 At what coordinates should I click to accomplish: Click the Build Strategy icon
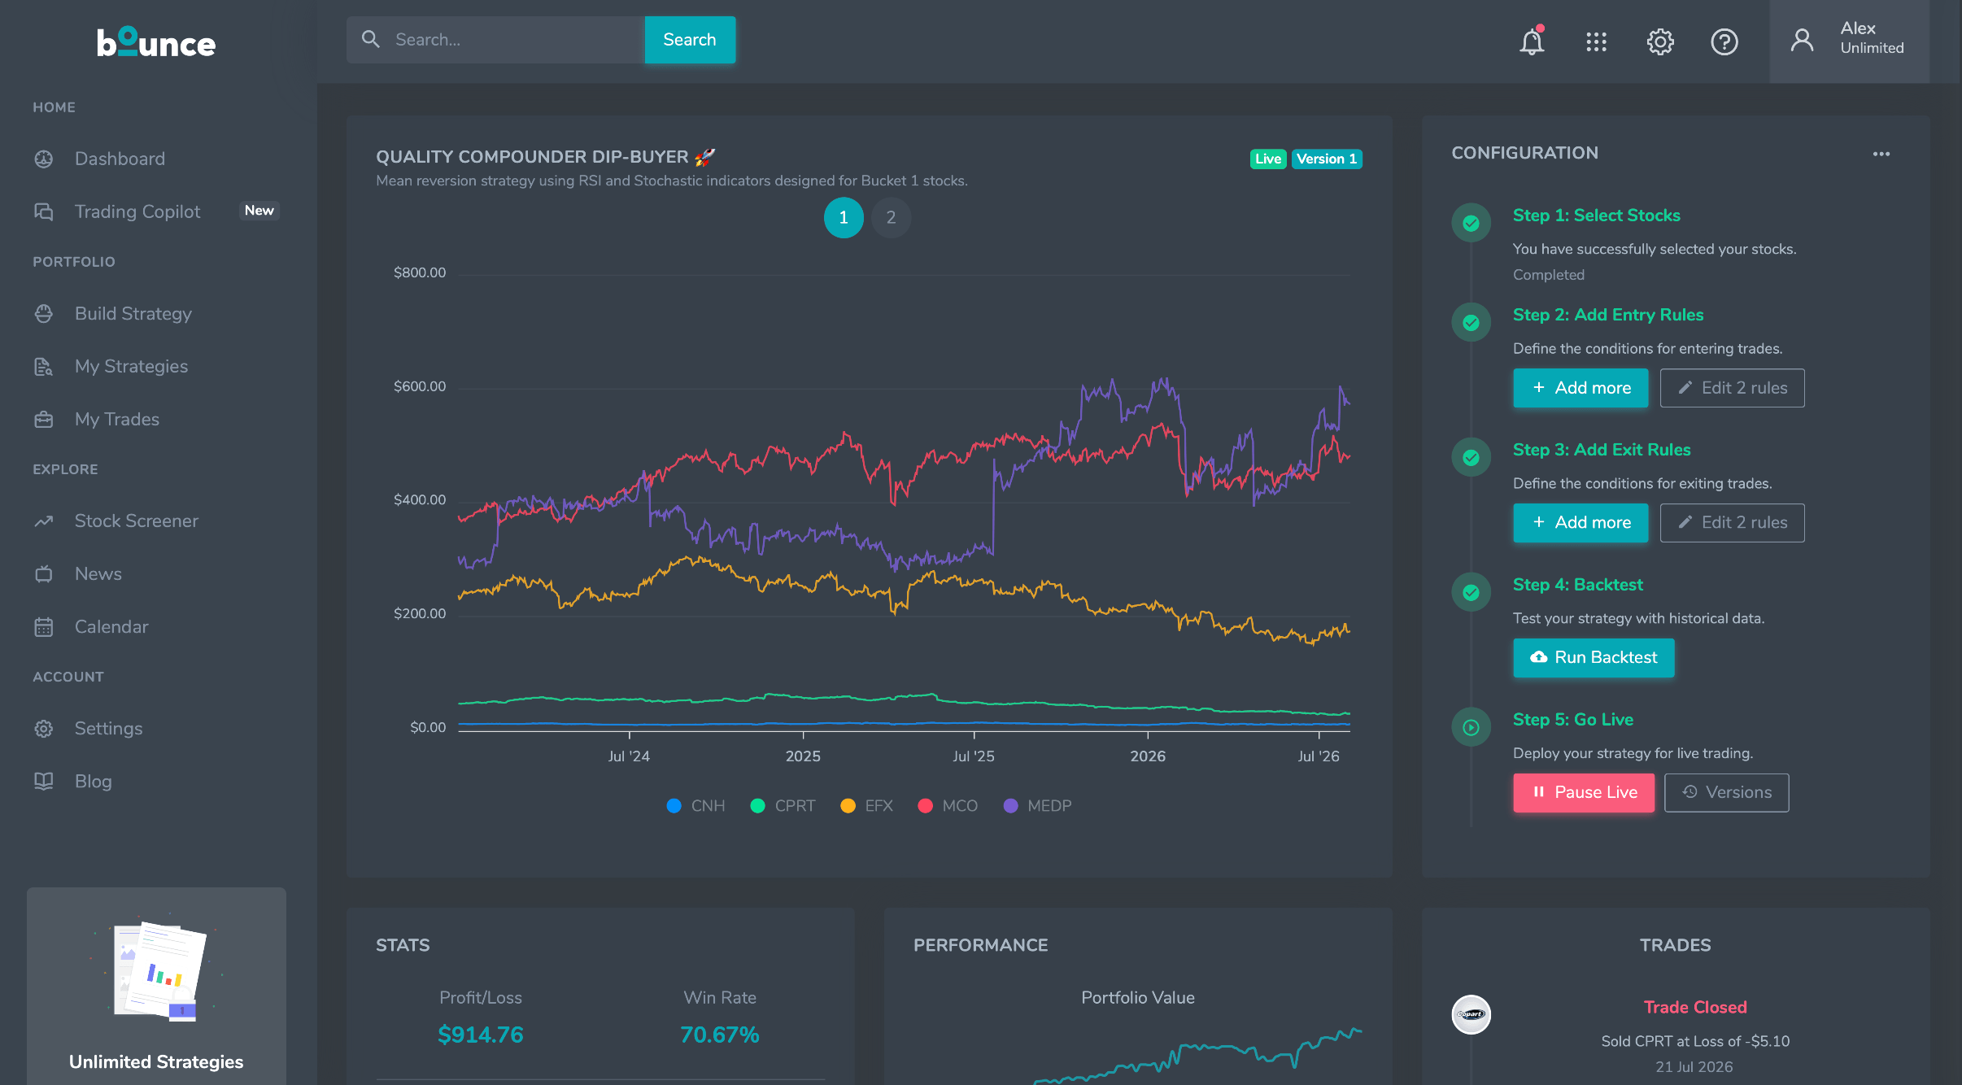(44, 314)
